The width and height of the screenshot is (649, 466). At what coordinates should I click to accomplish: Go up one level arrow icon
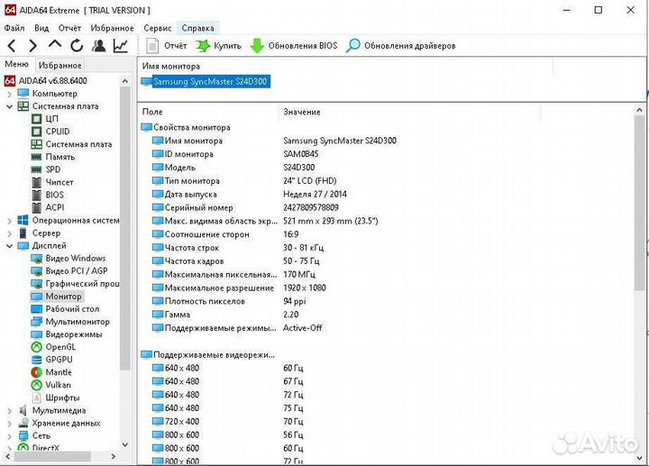pyautogui.click(x=55, y=44)
